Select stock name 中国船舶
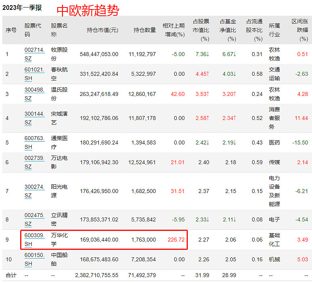Image resolution: width=312 pixels, height=283 pixels. [59, 259]
